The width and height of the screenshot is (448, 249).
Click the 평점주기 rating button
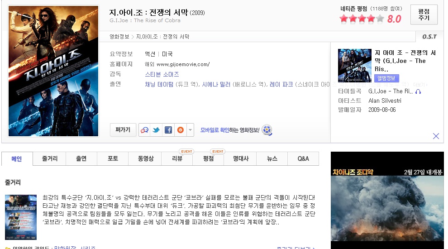[424, 14]
